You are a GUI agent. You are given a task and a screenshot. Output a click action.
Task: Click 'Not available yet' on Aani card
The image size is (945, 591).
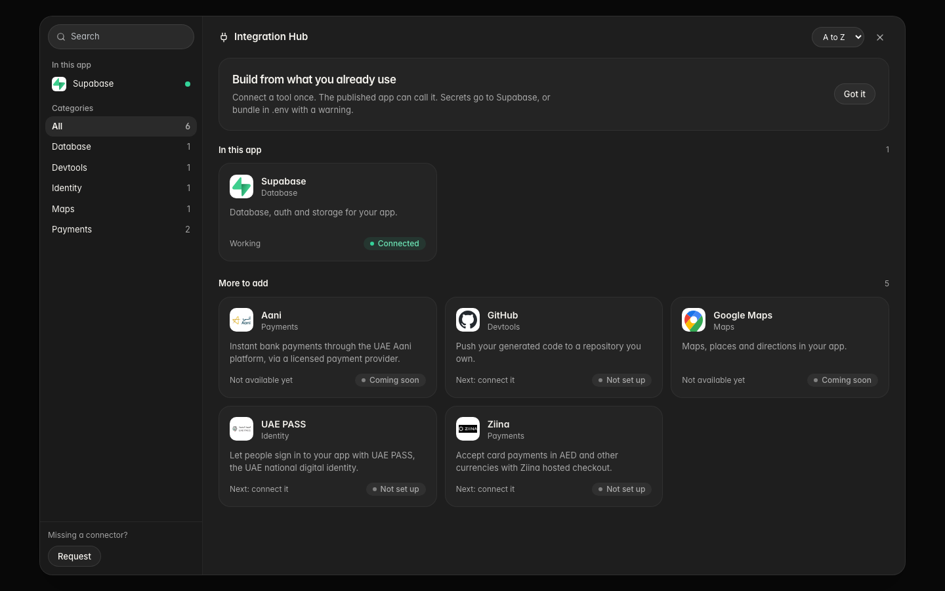[x=261, y=380]
